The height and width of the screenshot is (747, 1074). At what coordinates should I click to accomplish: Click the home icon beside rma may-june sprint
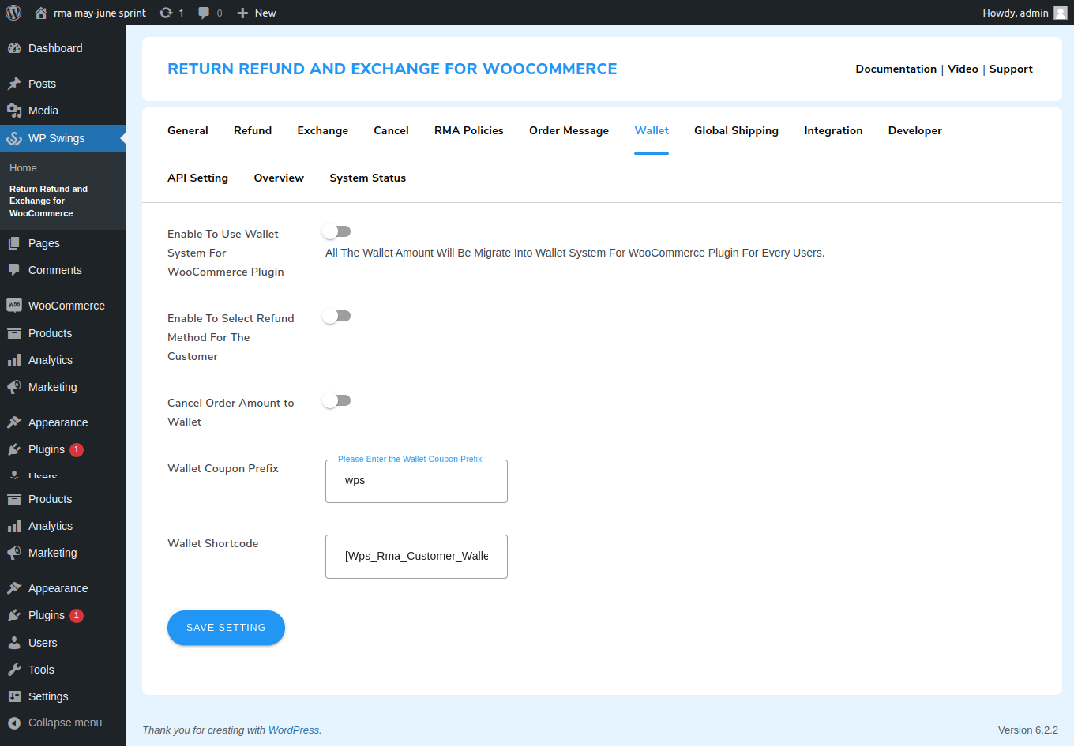pyautogui.click(x=41, y=13)
